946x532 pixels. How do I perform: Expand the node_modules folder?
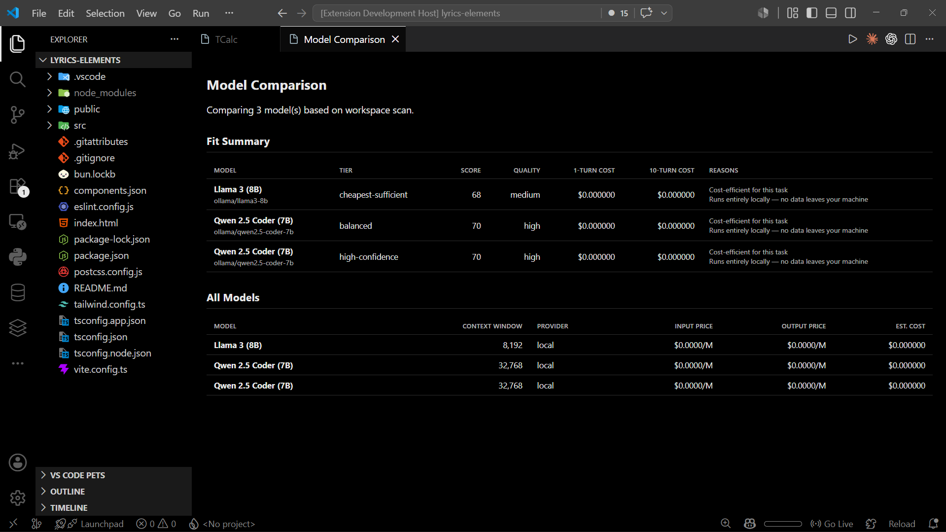(113, 93)
